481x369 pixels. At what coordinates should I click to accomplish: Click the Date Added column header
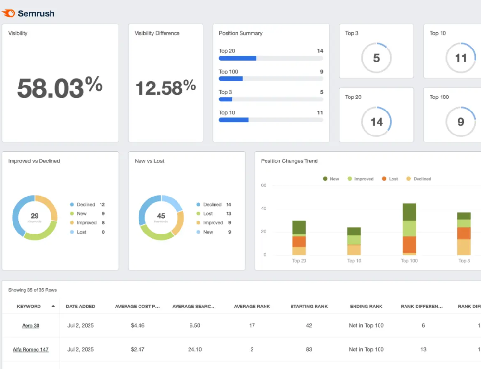pos(80,307)
